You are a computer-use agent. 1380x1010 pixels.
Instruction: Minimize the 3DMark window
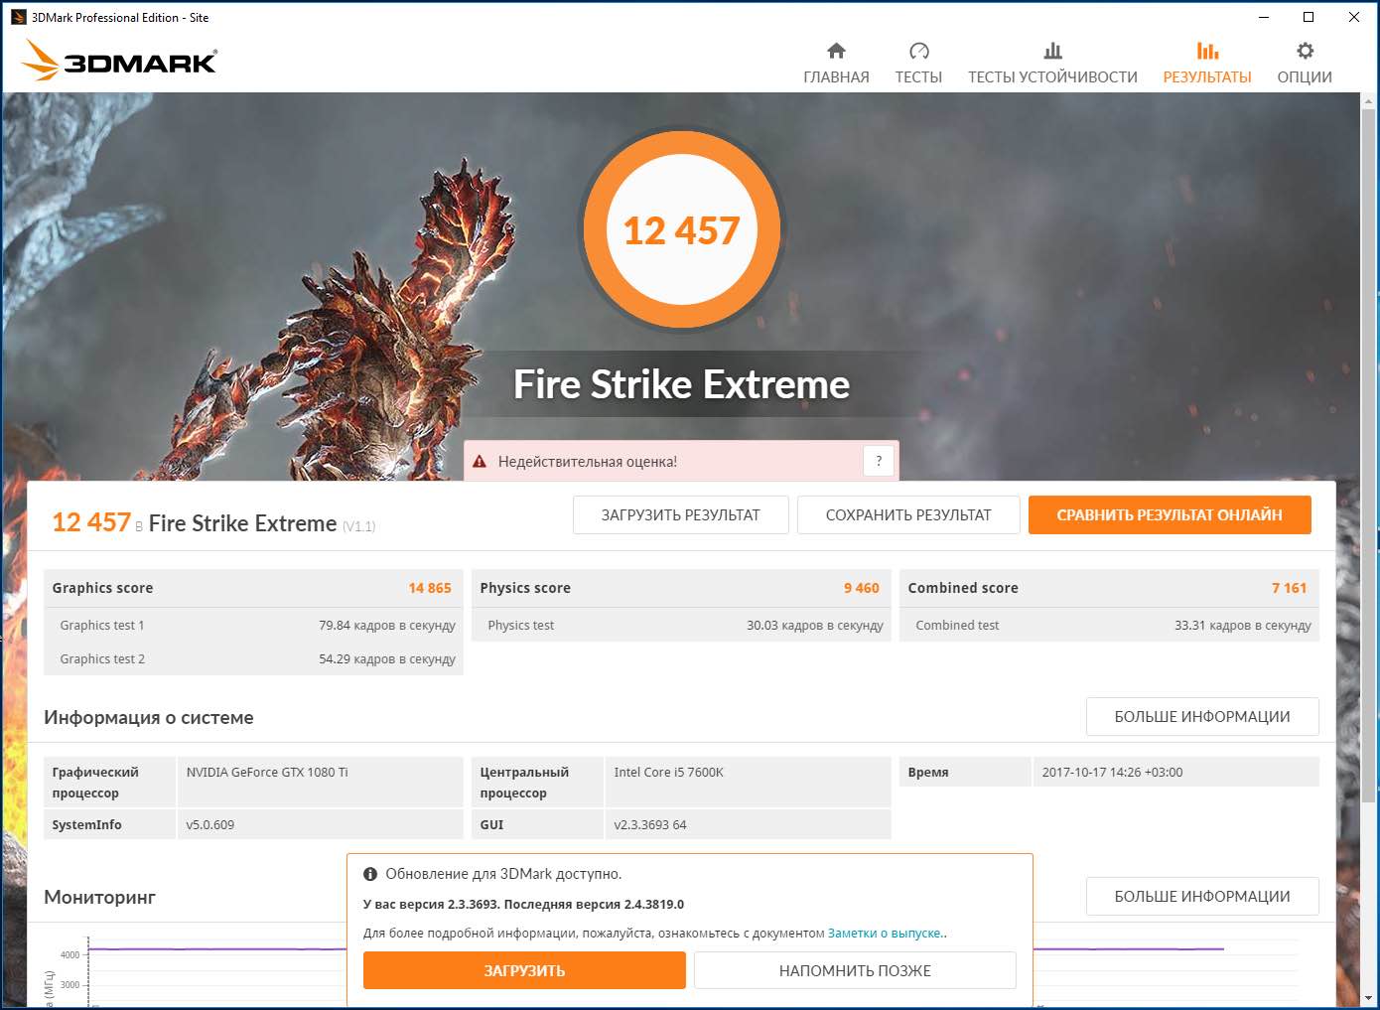[1264, 17]
